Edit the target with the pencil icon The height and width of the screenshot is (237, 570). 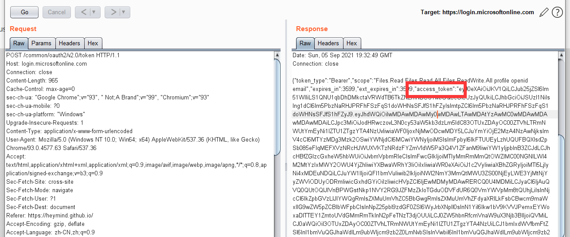tap(544, 12)
